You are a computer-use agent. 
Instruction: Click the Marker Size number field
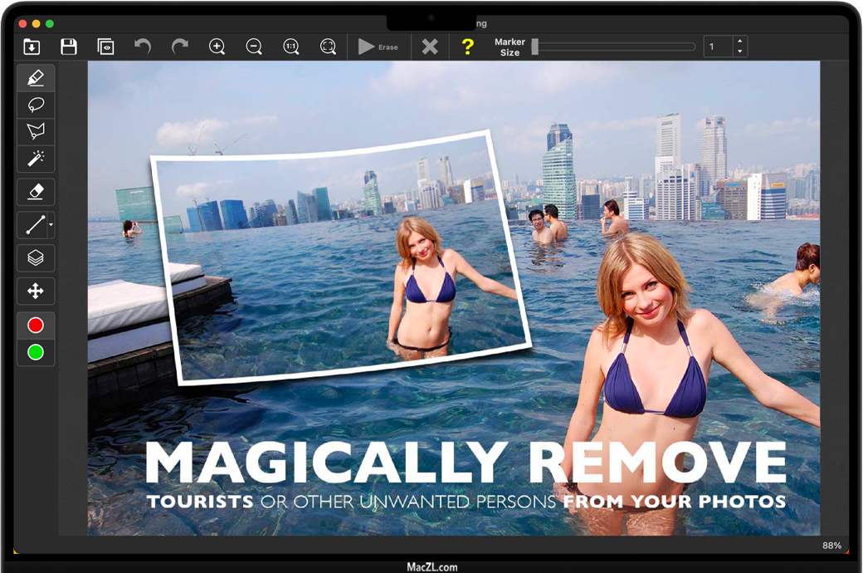[x=717, y=47]
